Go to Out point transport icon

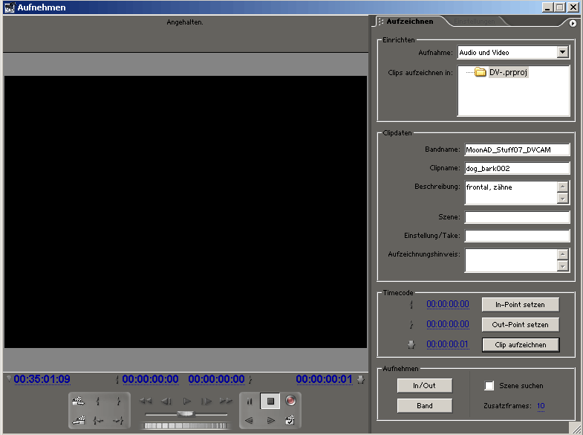(x=118, y=421)
